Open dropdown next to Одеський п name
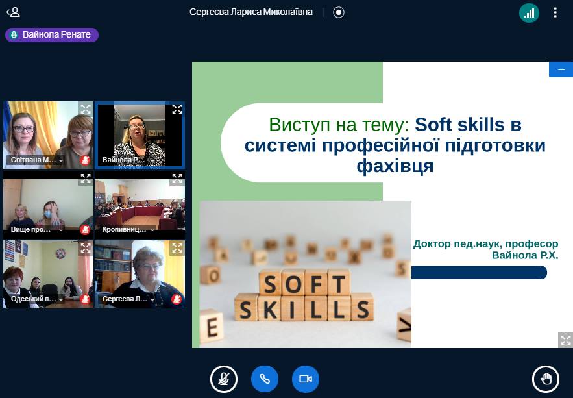 [x=61, y=300]
